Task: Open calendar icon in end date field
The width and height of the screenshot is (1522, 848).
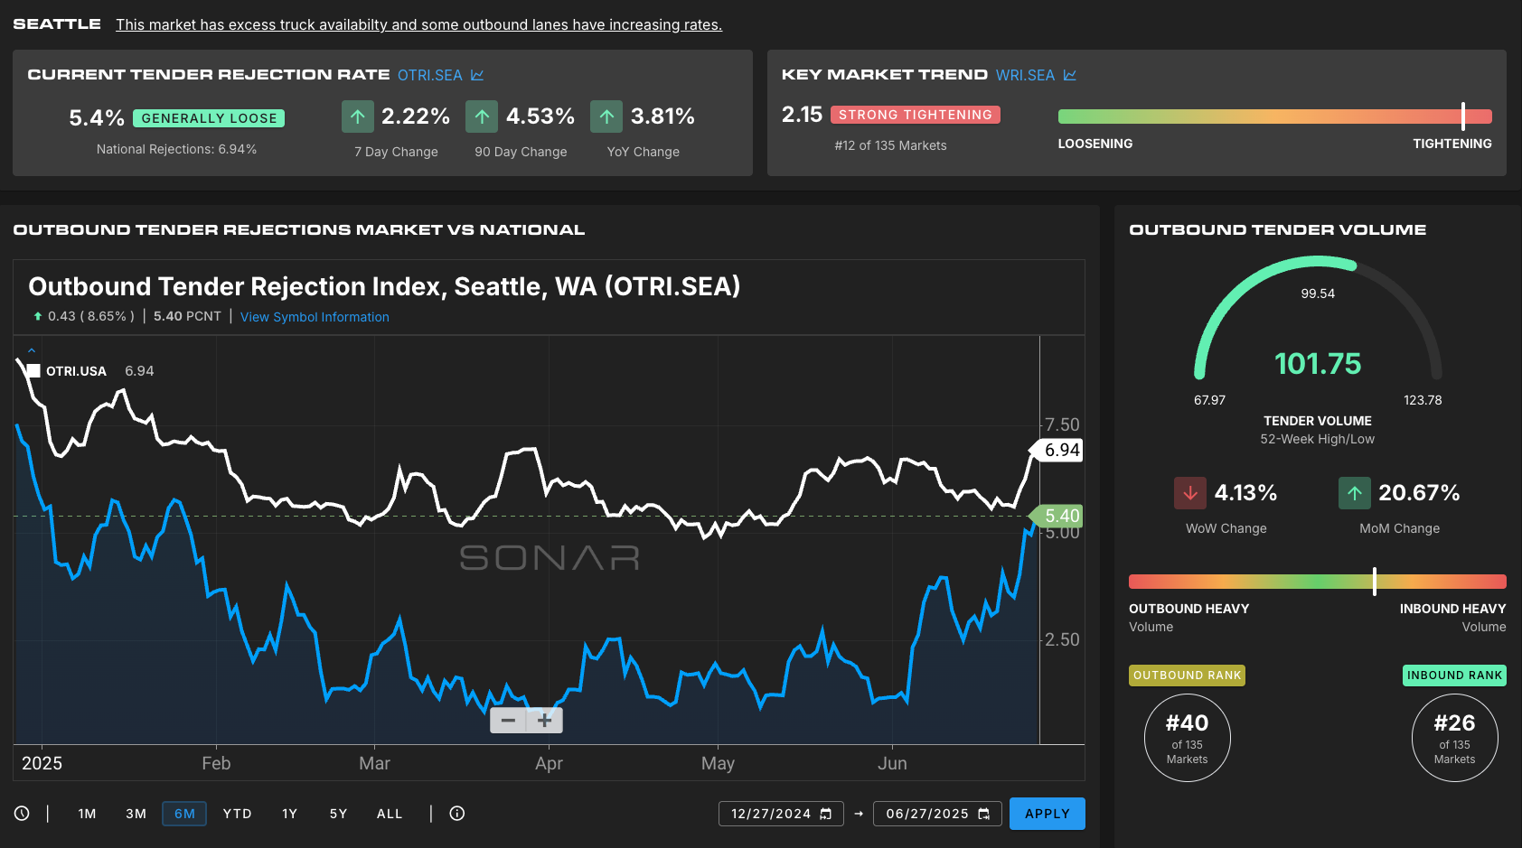Action: tap(984, 814)
